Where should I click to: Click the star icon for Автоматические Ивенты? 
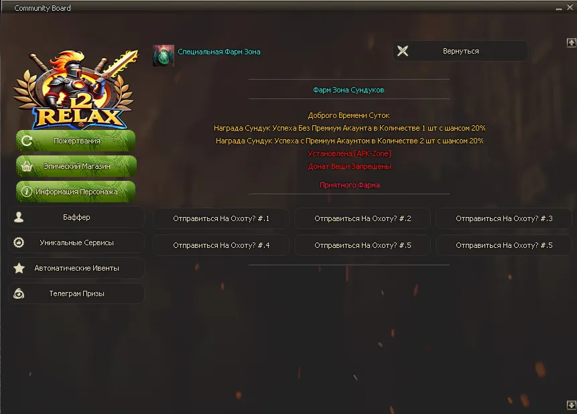(19, 268)
